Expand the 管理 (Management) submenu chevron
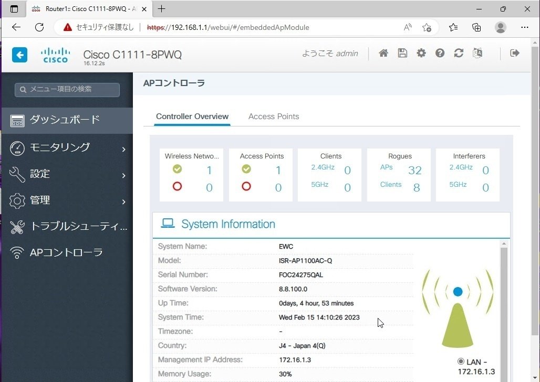This screenshot has height=382, width=540. 124,201
